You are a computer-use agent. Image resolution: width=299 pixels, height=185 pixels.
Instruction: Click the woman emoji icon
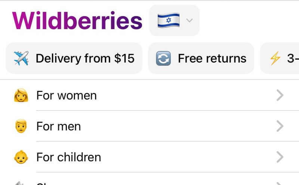click(21, 95)
